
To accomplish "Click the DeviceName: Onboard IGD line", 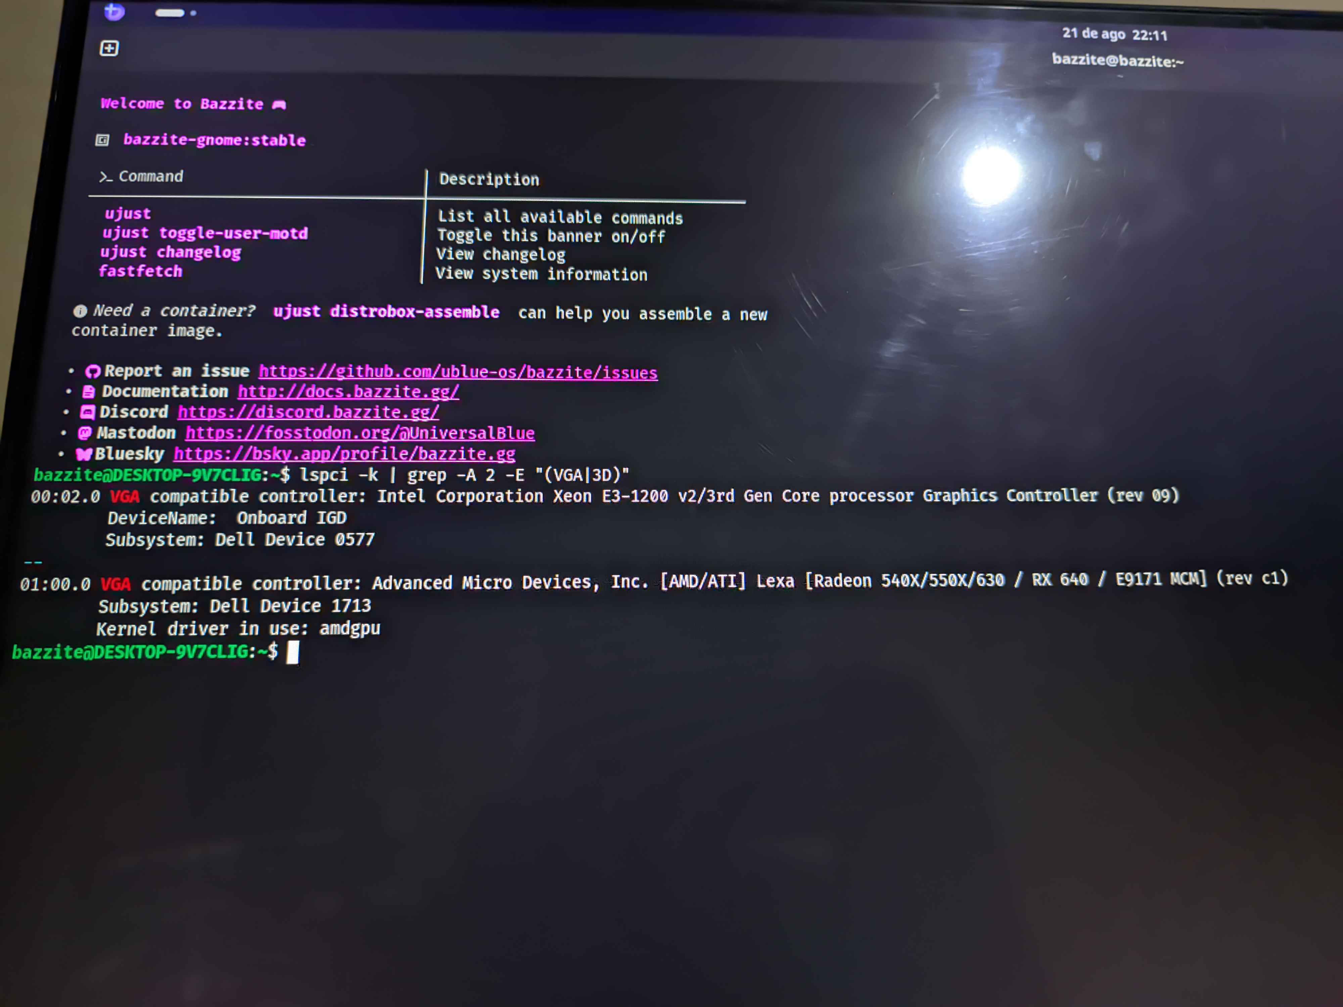I will point(227,518).
